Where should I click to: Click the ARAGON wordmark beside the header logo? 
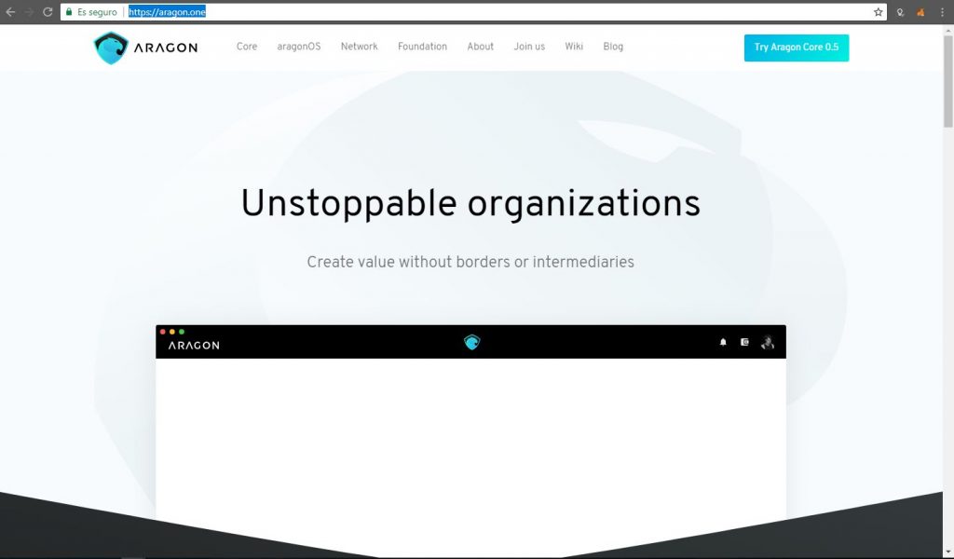click(166, 48)
